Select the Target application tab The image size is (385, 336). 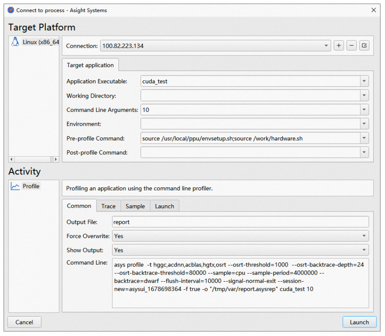pyautogui.click(x=90, y=65)
